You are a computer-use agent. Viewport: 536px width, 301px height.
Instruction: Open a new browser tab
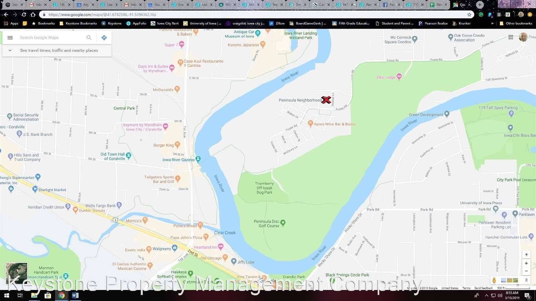[x=480, y=5]
